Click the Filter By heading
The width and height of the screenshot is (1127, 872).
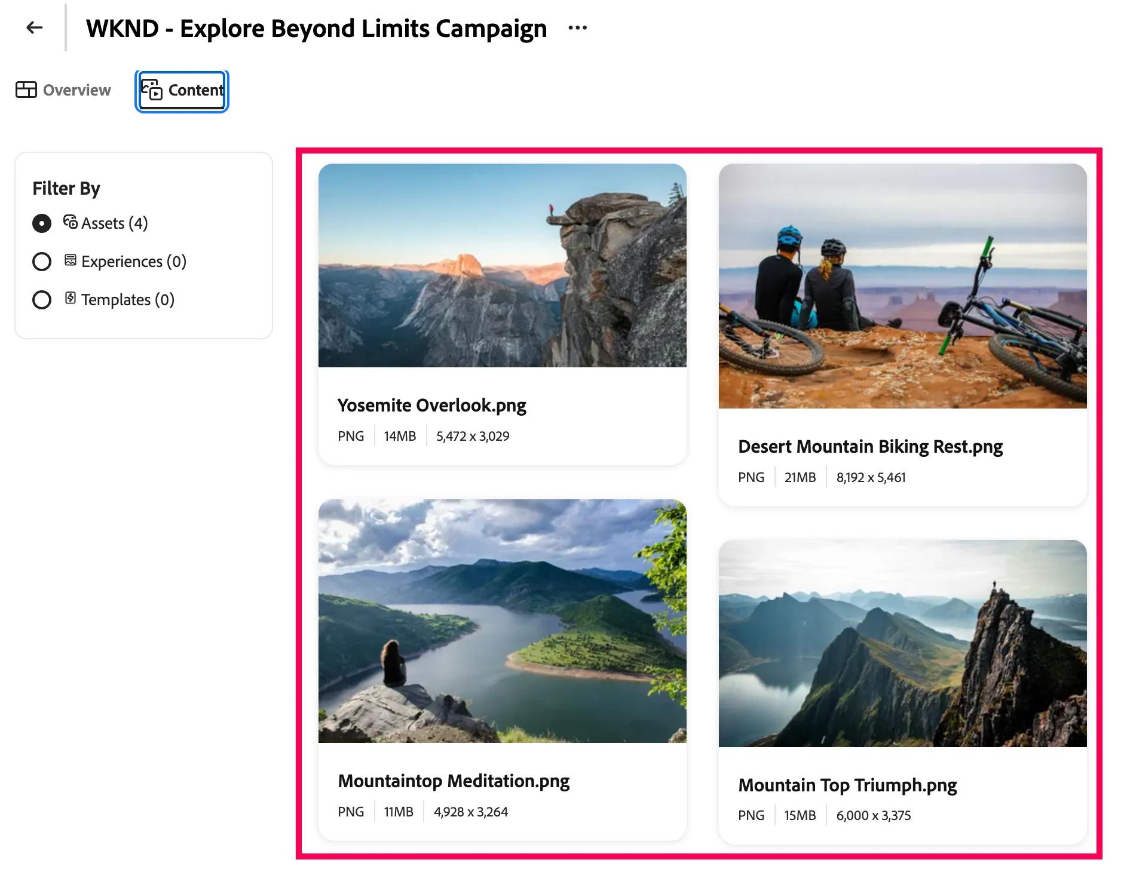coord(66,188)
